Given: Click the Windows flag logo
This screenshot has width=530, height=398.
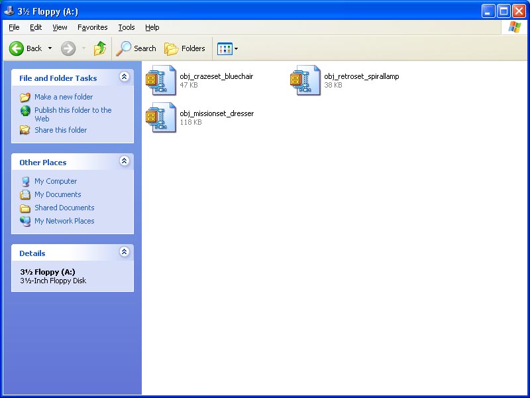Looking at the screenshot, I should pos(515,27).
